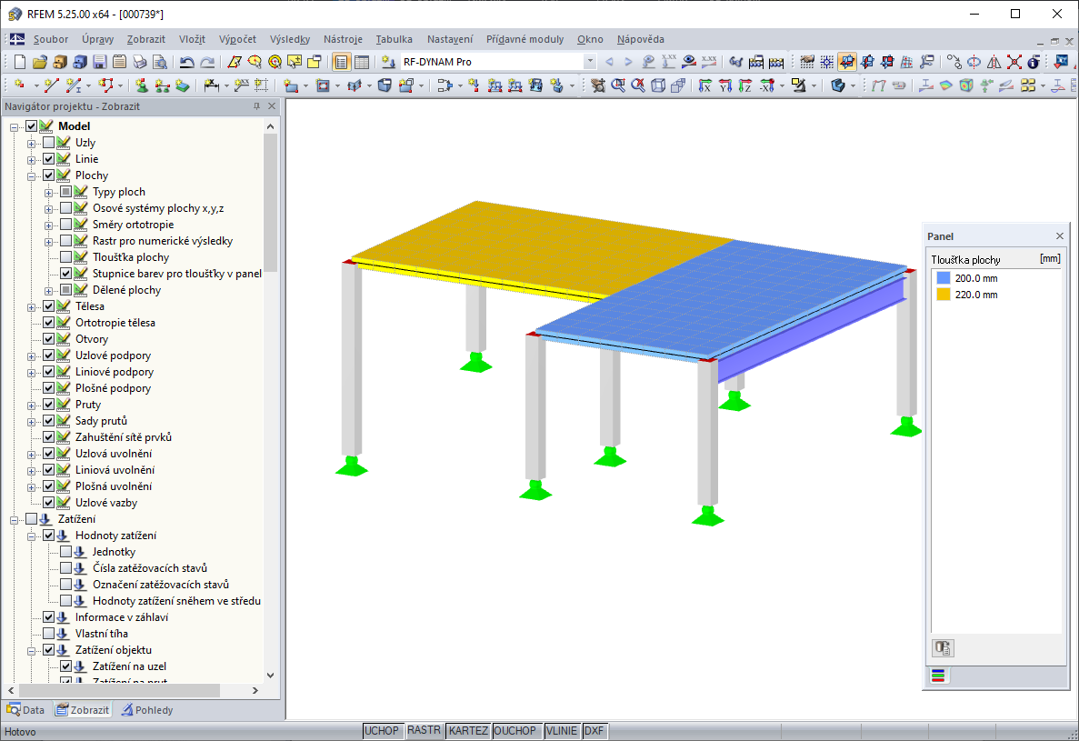Viewport: 1079px width, 741px height.
Task: Switch to the Pohledy navigator tab
Action: click(147, 710)
